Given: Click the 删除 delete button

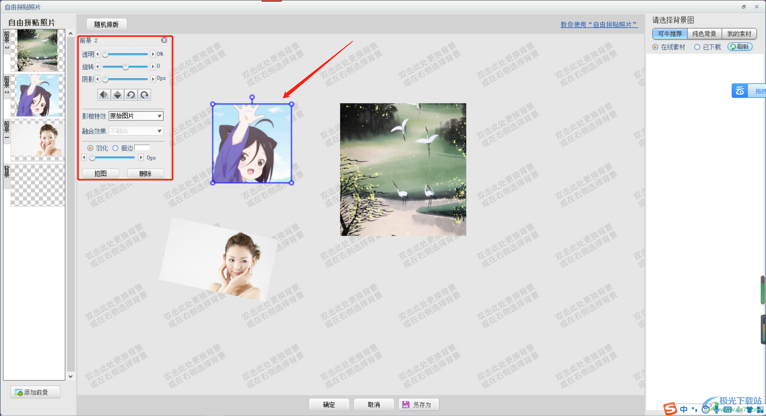Looking at the screenshot, I should click(145, 173).
